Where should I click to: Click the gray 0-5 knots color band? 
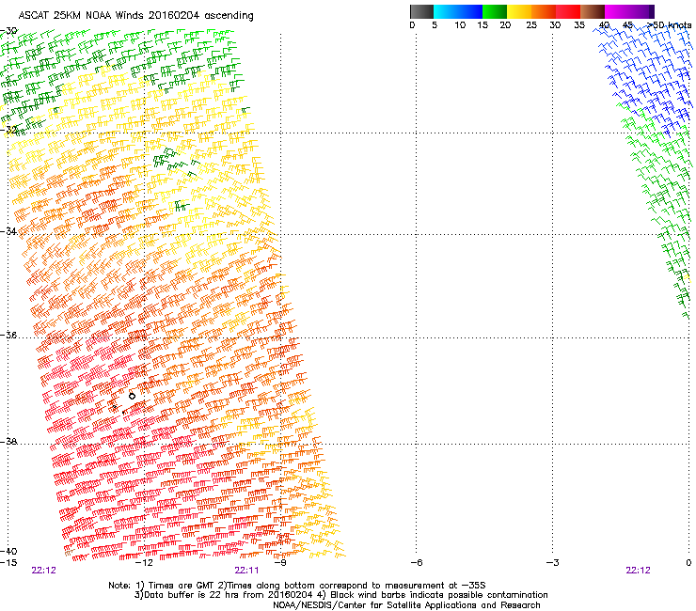pyautogui.click(x=421, y=11)
